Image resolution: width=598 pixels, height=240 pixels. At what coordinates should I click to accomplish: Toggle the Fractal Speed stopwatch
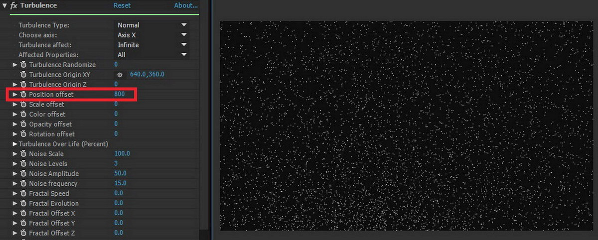point(23,193)
